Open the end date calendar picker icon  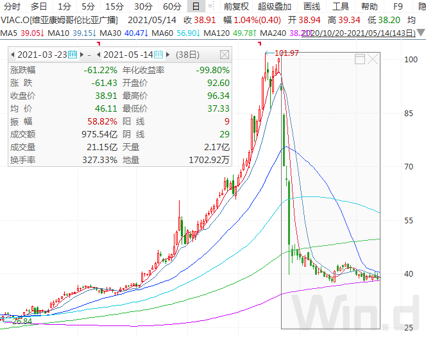(x=158, y=55)
